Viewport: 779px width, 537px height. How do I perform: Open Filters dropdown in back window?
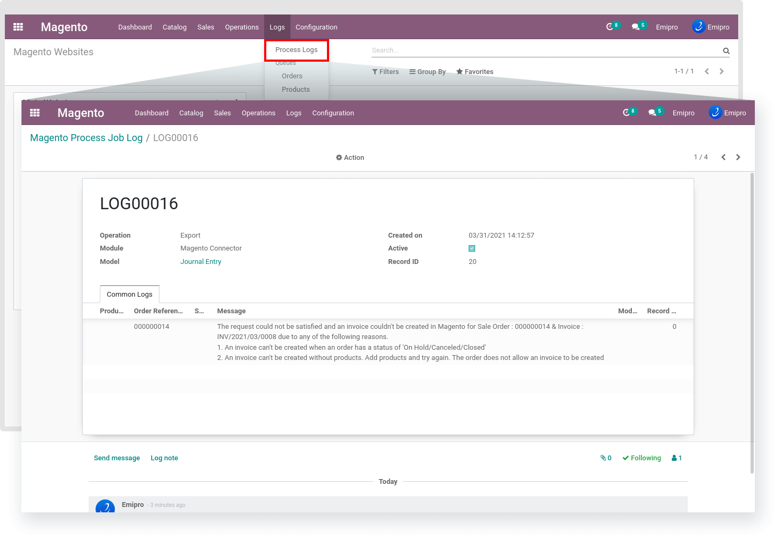[x=385, y=72]
